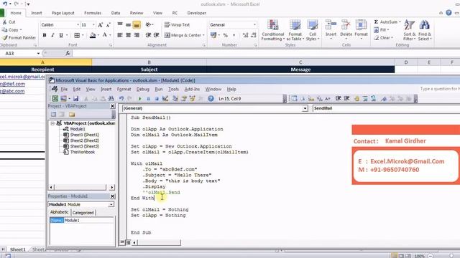
Task: Click the Outdent icon in the VBA Edit toolbar
Action: pos(346,99)
